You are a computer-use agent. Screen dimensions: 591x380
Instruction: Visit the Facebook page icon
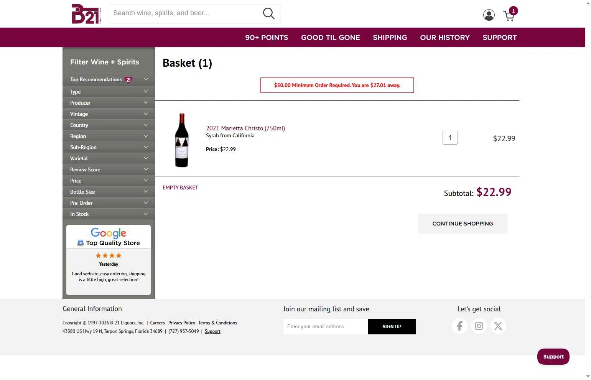(x=460, y=326)
